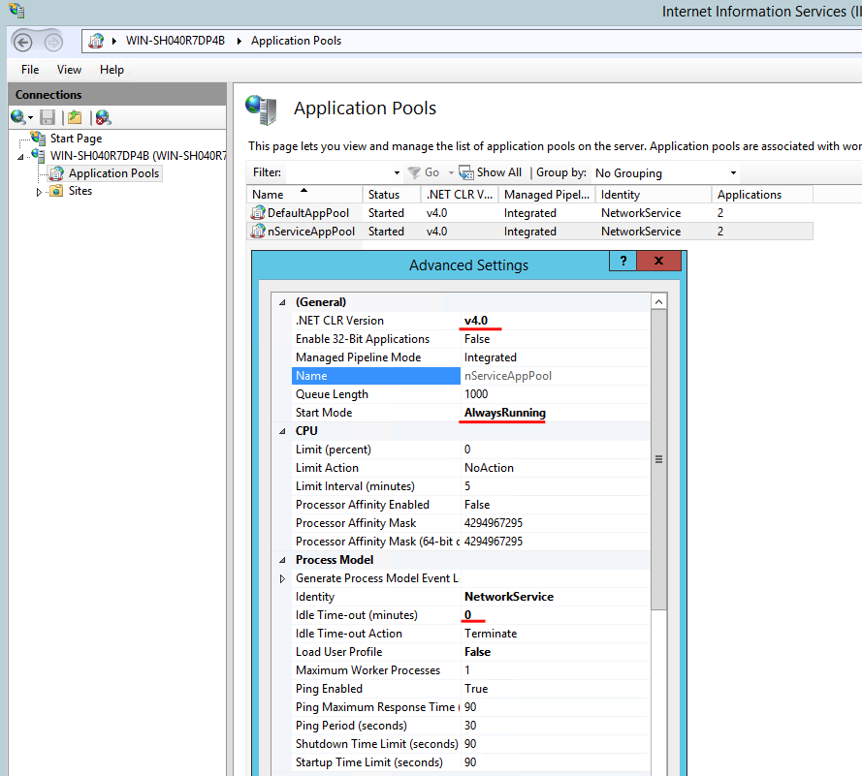Image resolution: width=862 pixels, height=776 pixels.
Task: Click the Delete Connection icon
Action: 103,117
